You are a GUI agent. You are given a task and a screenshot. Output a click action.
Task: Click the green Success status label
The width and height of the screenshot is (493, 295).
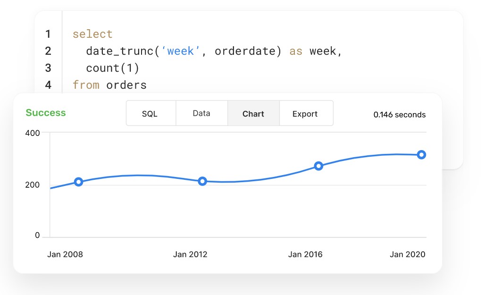[x=46, y=113]
